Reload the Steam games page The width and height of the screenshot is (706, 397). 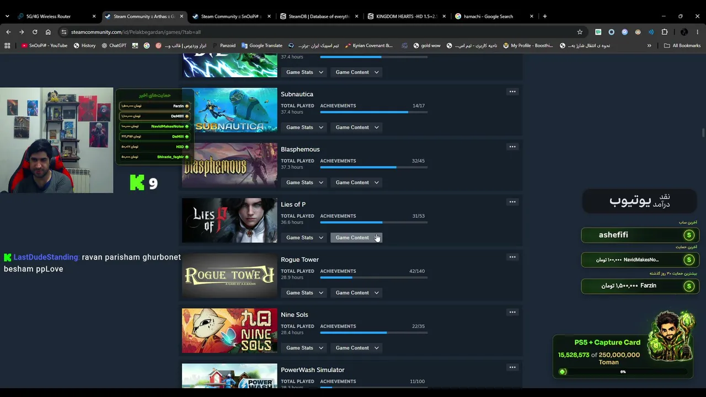[x=35, y=32]
